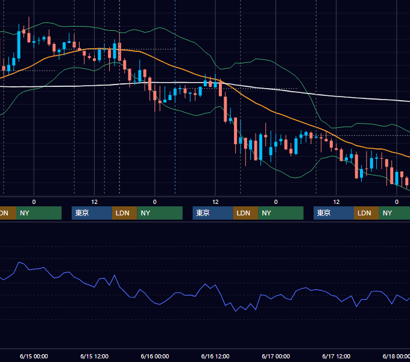Select the NY session block spanning 6/17 00:00
The image size is (410, 362).
281,213
